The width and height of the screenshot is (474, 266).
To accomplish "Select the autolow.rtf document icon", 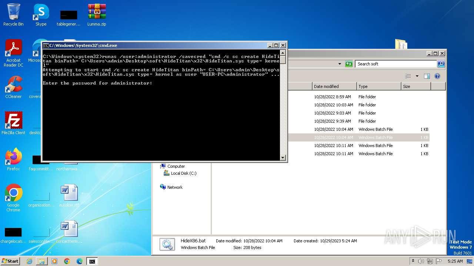I will point(69,196).
